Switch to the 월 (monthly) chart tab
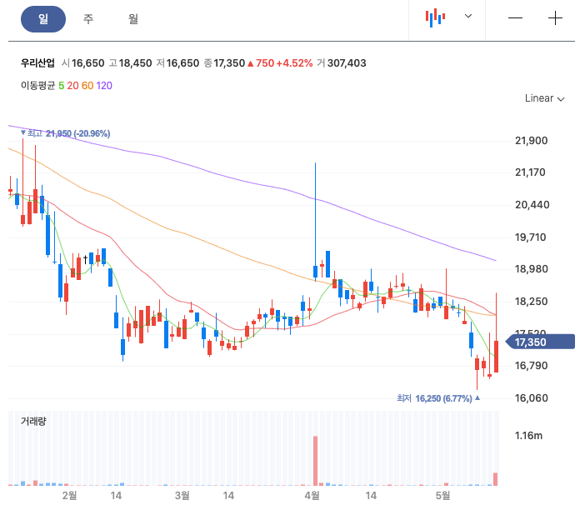The image size is (585, 520). [133, 19]
